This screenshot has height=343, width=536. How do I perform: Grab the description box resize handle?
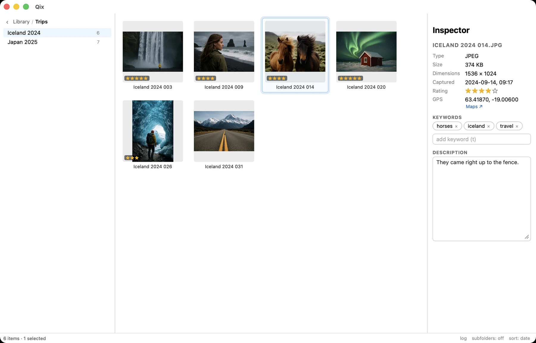[x=527, y=237]
